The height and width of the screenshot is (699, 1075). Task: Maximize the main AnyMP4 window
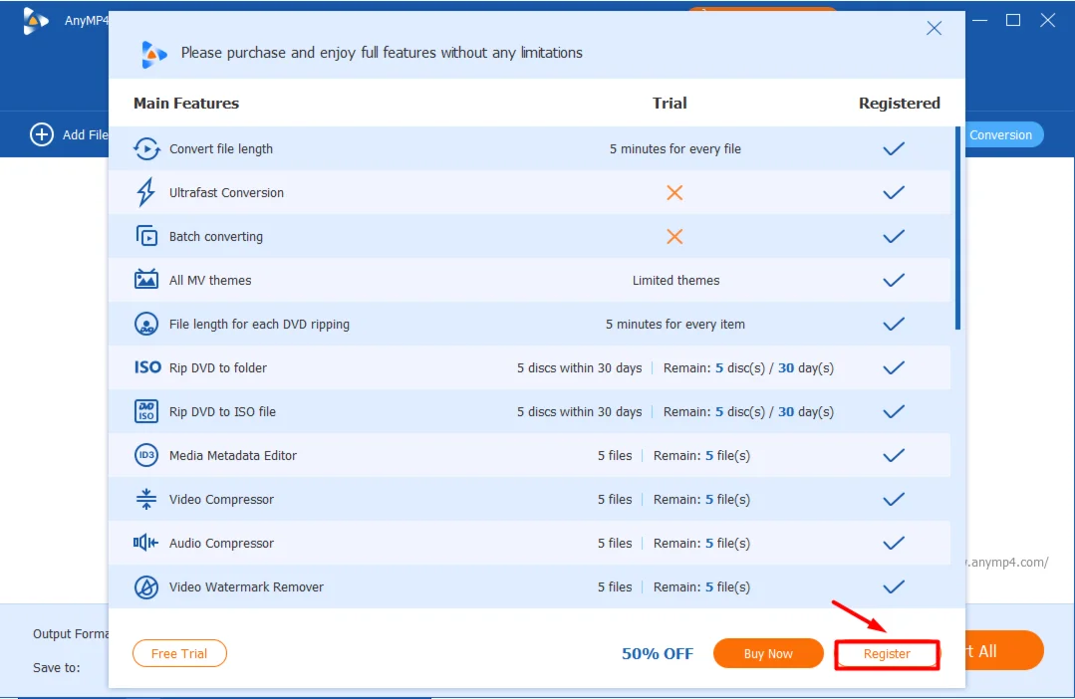[1013, 21]
